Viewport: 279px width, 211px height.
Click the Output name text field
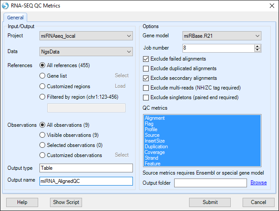[x=86, y=181]
